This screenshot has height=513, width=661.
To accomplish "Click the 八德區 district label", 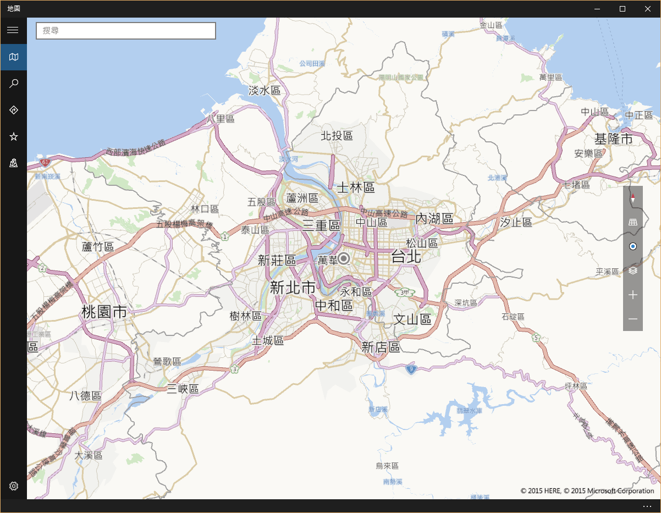I will [x=86, y=395].
